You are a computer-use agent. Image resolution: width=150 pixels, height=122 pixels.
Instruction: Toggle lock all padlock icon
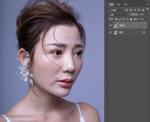(x=131, y=19)
